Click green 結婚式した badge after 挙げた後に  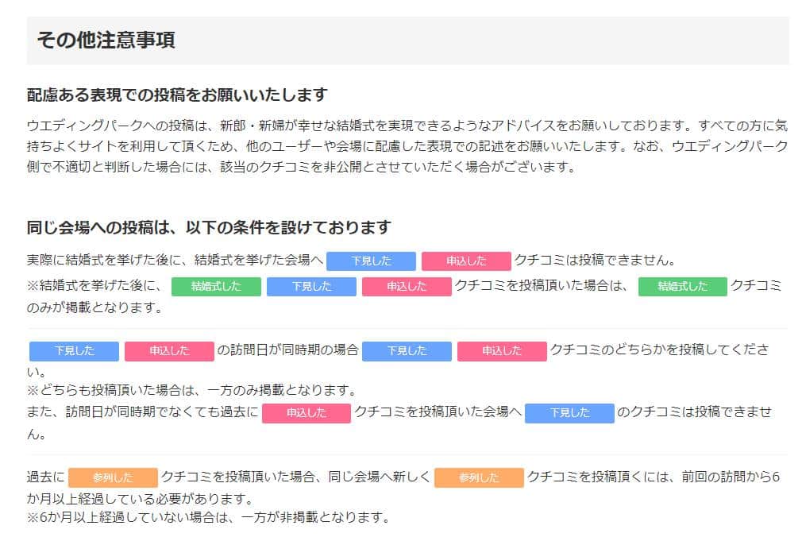[216, 287]
